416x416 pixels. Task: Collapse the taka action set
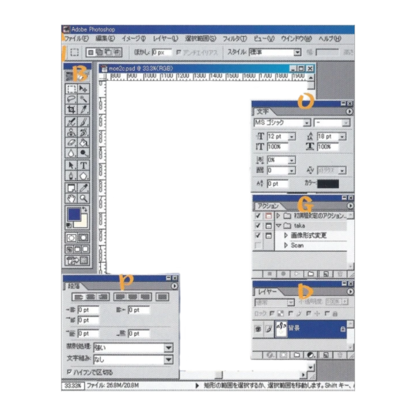(278, 226)
